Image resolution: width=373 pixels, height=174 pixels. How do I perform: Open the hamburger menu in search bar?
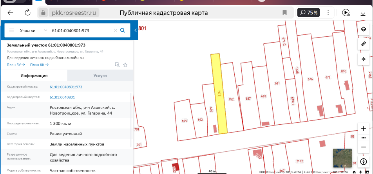[12, 30]
